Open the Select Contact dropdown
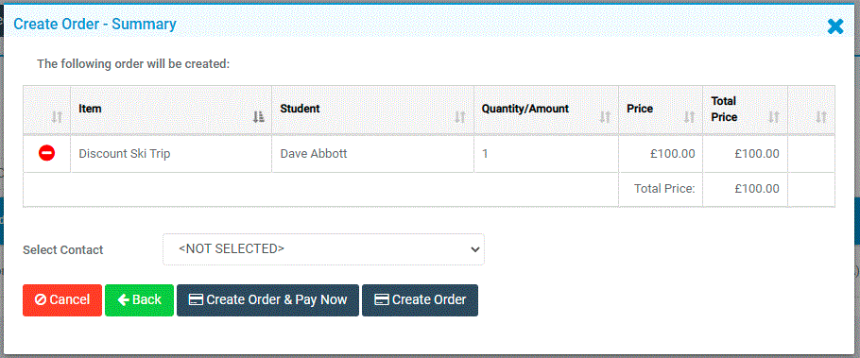The image size is (860, 358). click(x=323, y=249)
